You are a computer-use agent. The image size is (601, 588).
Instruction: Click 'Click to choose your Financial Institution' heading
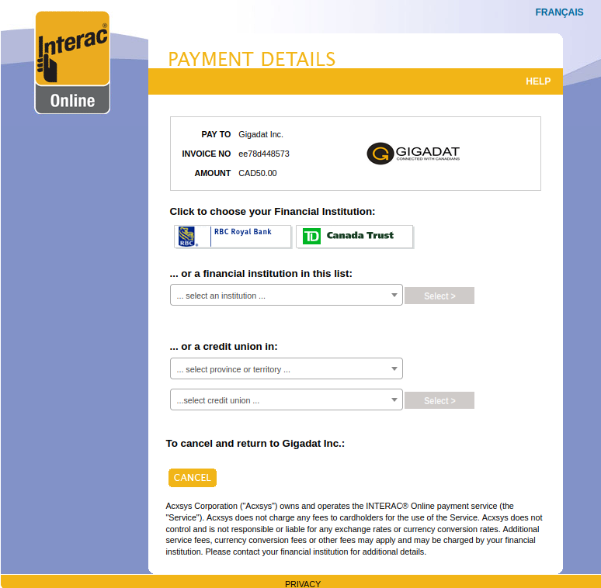272,212
